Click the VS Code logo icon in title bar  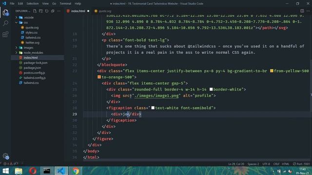click(x=4, y=3)
